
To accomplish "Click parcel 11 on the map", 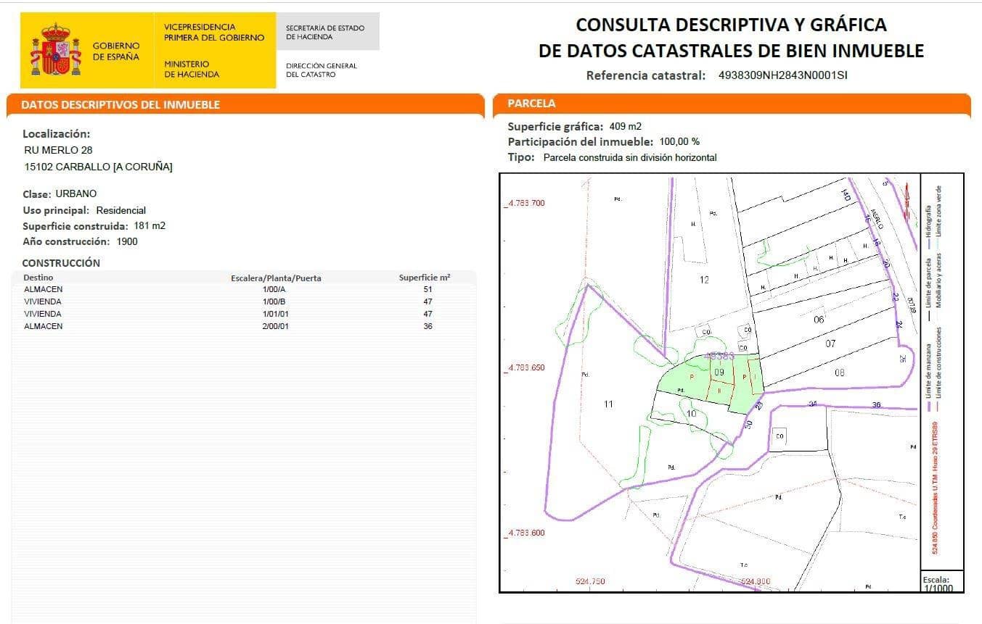I will [x=610, y=403].
